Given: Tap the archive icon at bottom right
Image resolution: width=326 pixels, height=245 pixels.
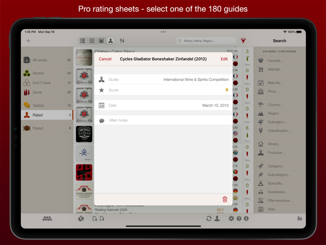Looking at the screenshot, I should [300, 219].
